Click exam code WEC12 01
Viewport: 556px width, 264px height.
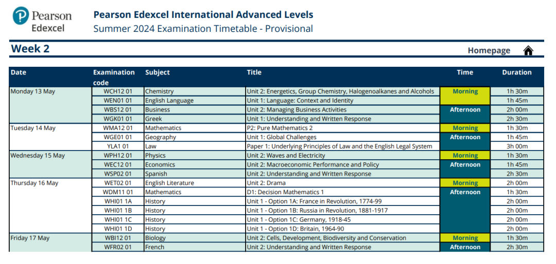[x=117, y=164]
